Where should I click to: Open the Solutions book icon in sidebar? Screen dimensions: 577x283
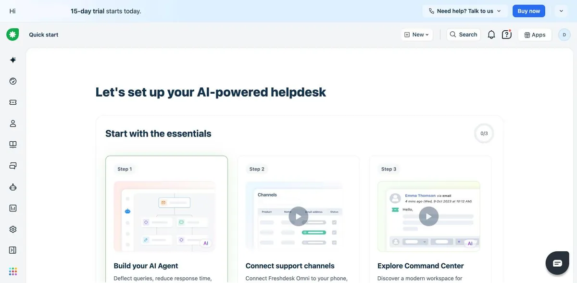coord(13,145)
